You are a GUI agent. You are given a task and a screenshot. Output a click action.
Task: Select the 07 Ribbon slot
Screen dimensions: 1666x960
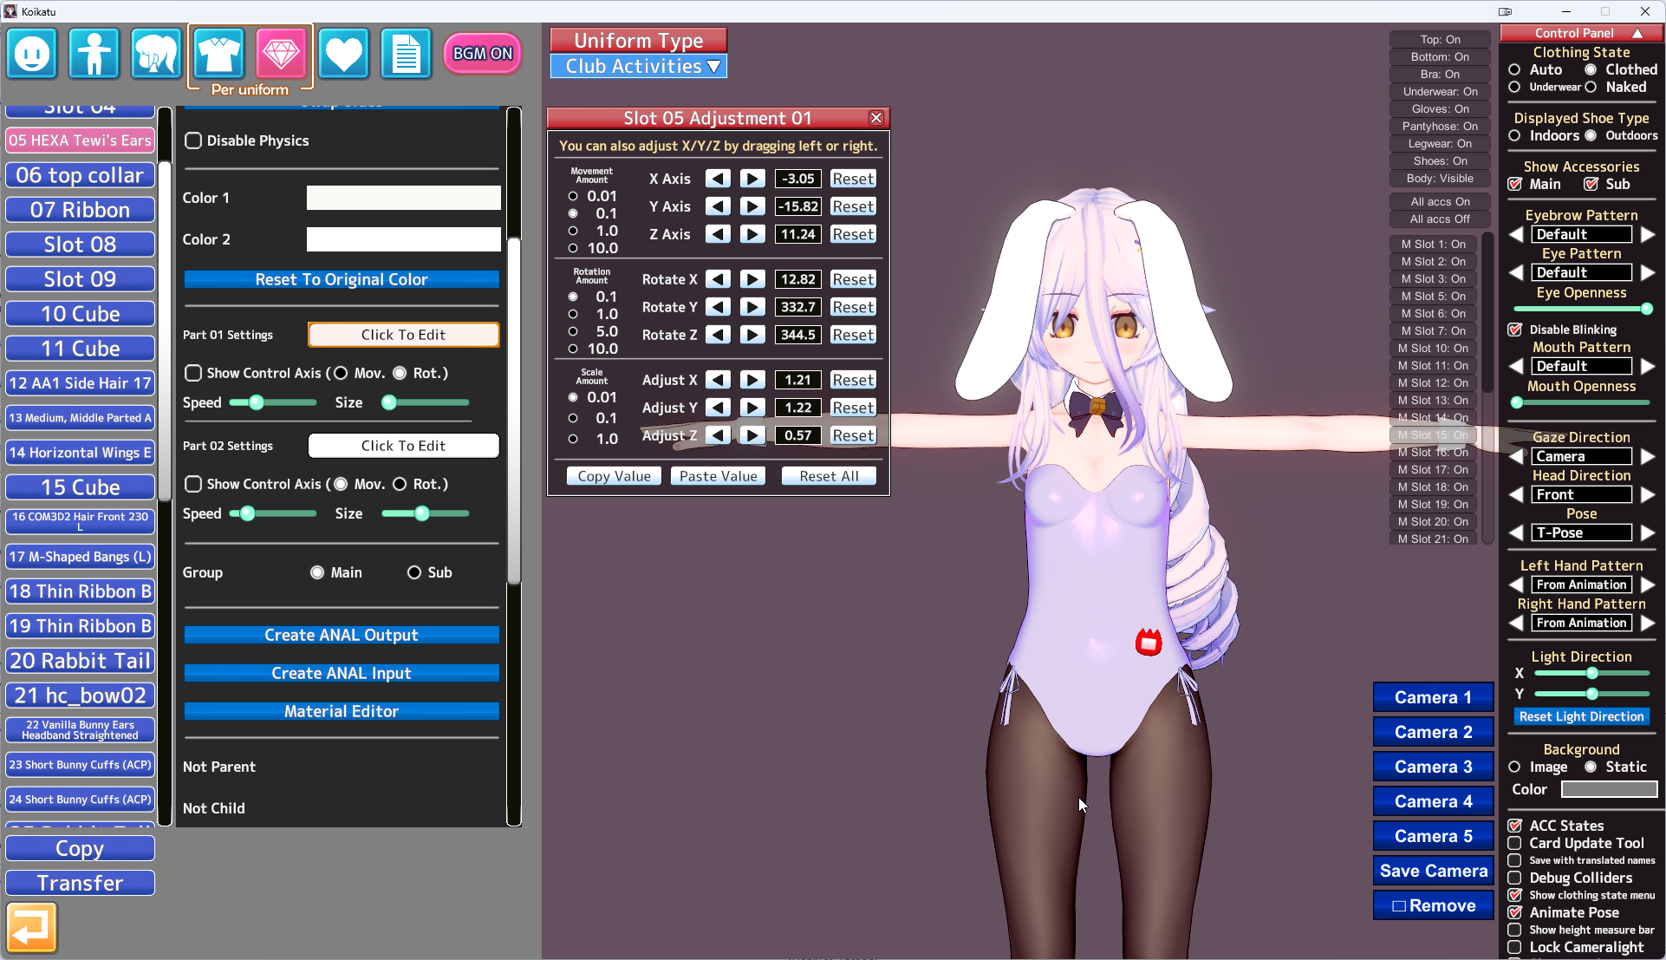coord(81,210)
